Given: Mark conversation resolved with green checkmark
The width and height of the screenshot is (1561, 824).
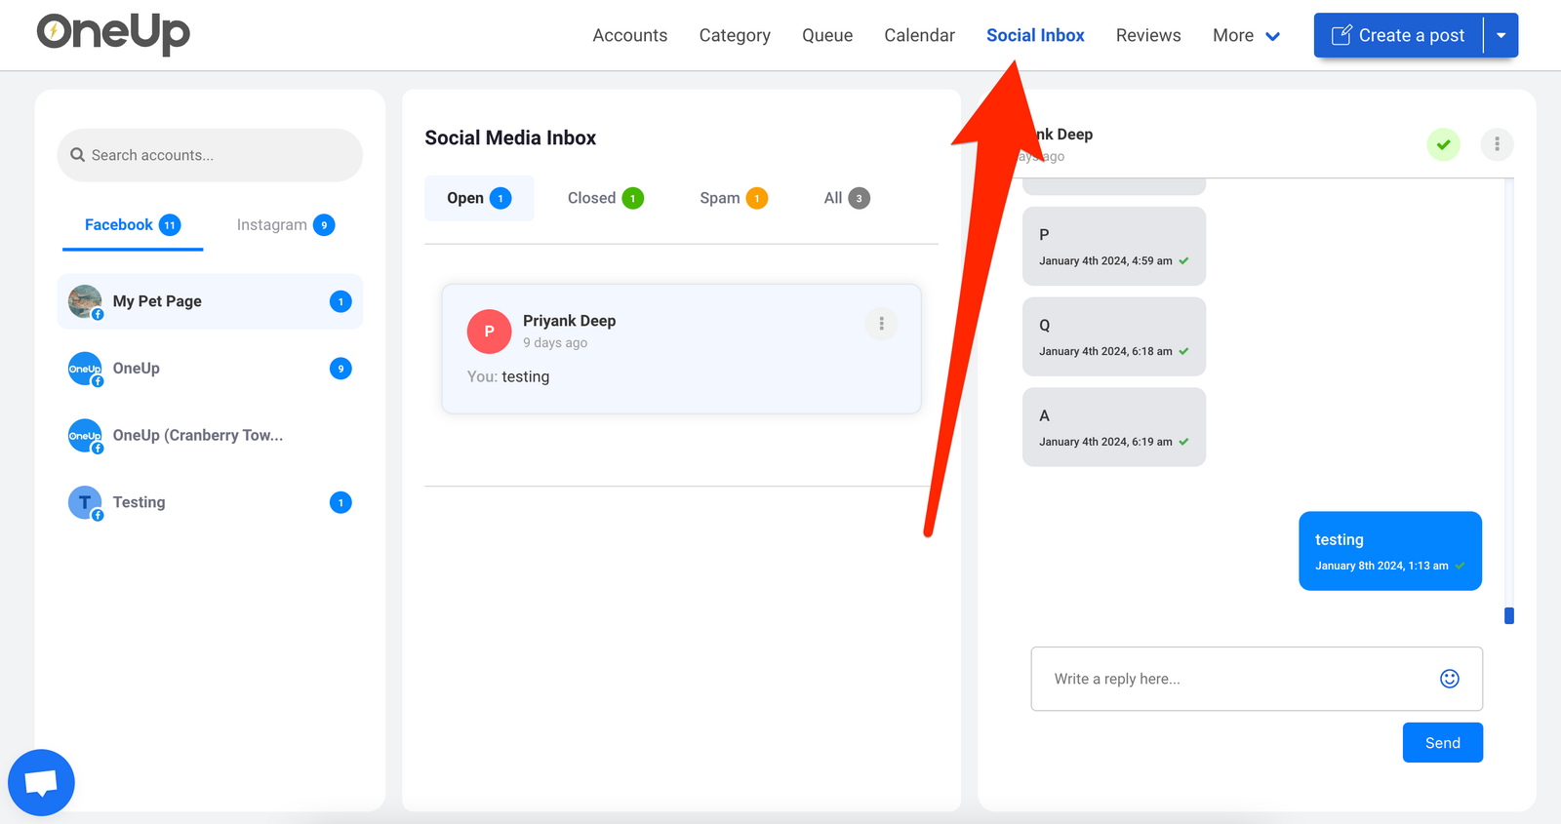Looking at the screenshot, I should (1444, 144).
